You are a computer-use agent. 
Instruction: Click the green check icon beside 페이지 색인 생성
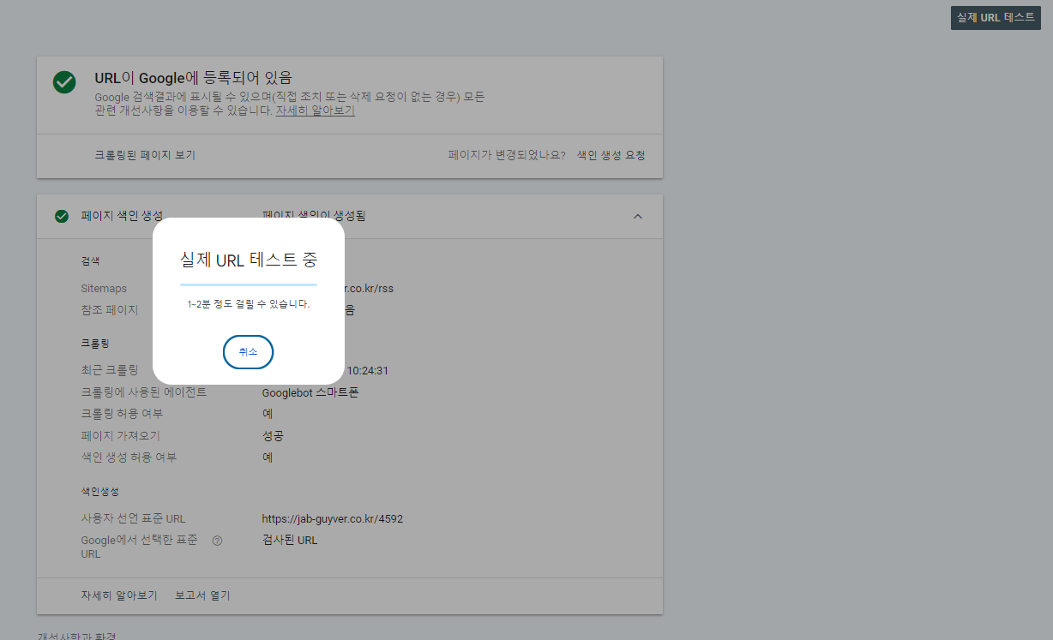[x=62, y=216]
